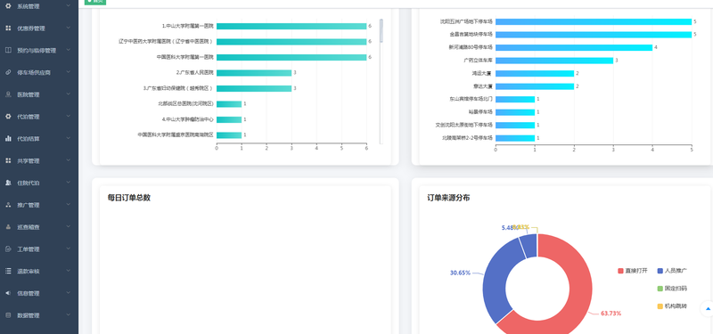Click the 停车场供应商 link icon
This screenshot has height=334, width=713.
coord(8,72)
